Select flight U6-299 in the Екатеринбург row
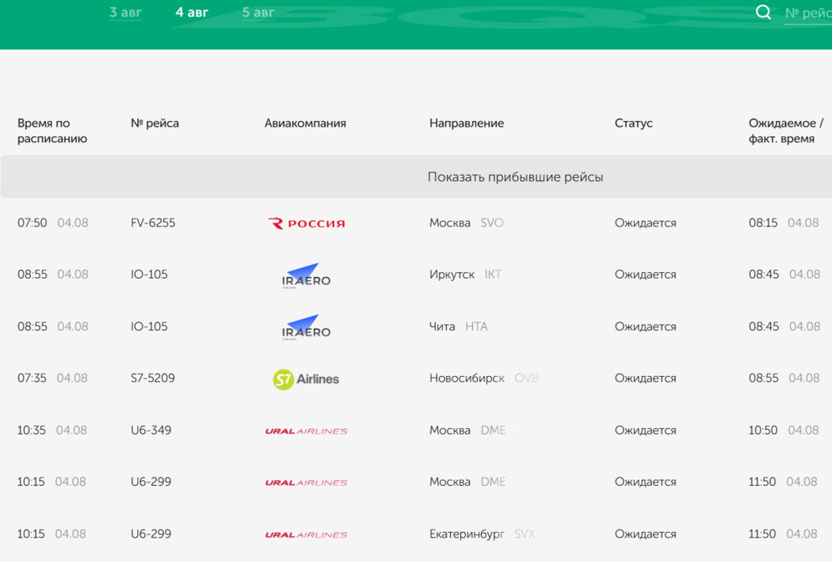 (151, 534)
